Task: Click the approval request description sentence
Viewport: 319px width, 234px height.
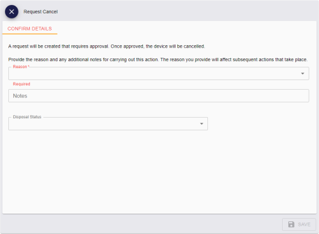Action: (x=107, y=46)
